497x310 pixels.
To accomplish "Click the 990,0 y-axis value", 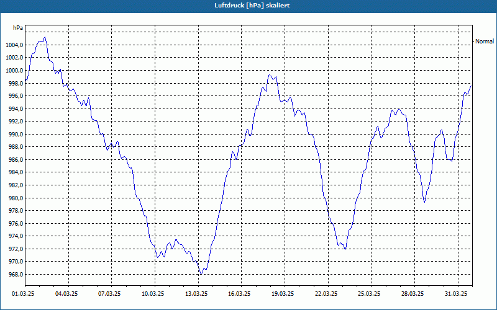I will point(16,134).
